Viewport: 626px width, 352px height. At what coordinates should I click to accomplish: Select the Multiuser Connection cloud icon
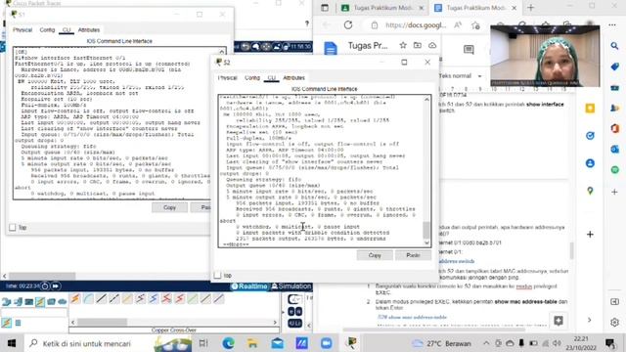63,302
